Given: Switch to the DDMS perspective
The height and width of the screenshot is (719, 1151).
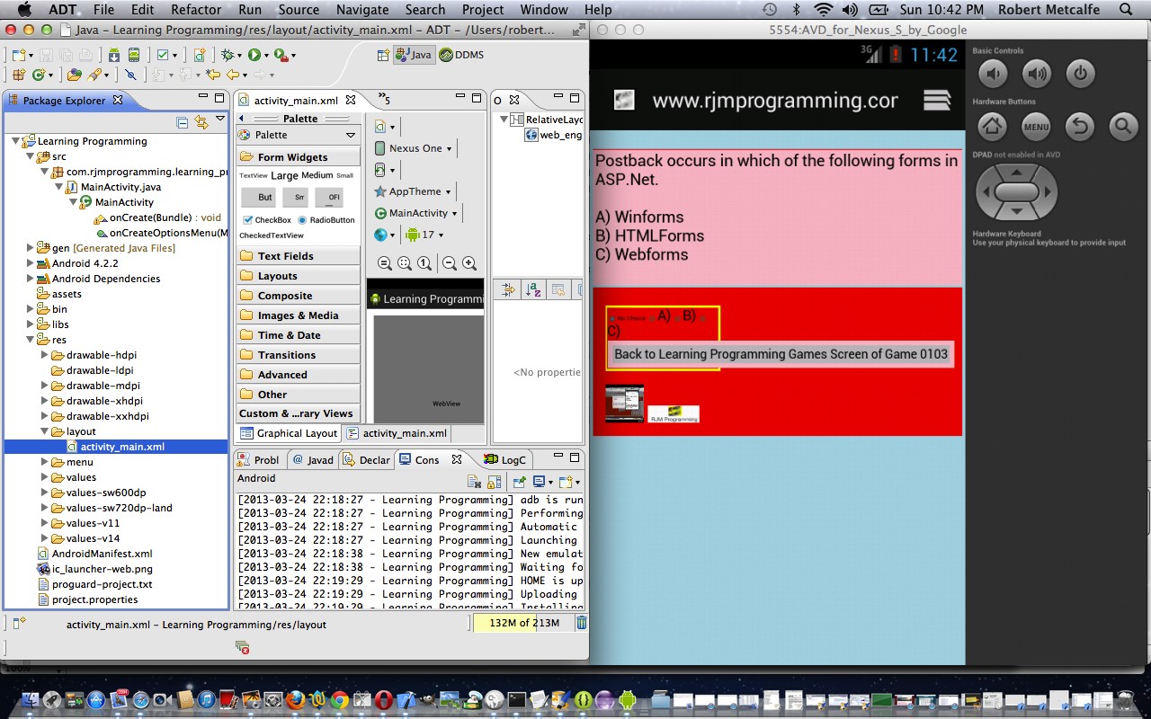Looking at the screenshot, I should click(x=461, y=55).
